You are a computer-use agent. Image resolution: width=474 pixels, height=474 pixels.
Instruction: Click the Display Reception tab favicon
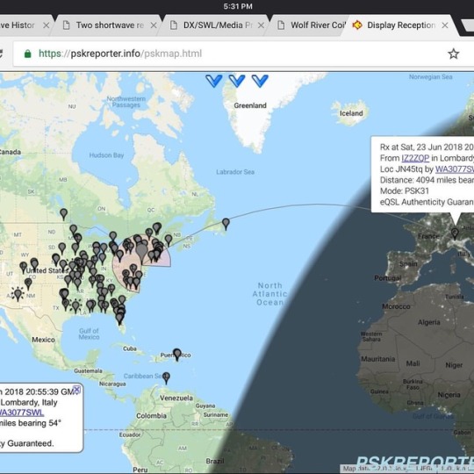tap(357, 25)
